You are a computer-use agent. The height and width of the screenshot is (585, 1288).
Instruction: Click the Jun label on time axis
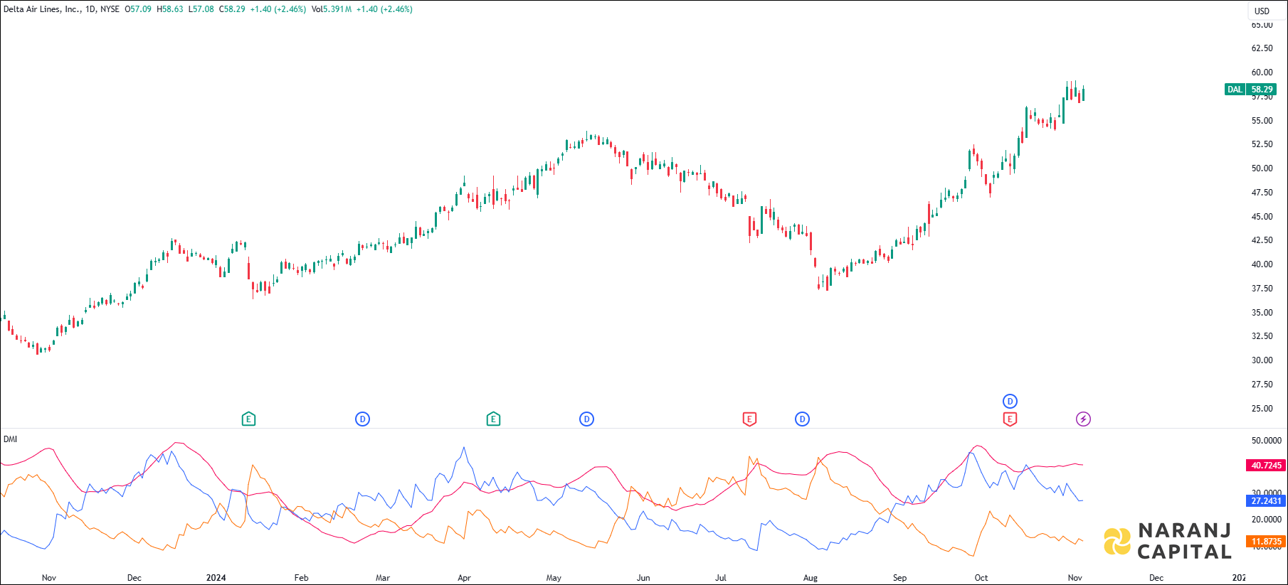tap(643, 578)
